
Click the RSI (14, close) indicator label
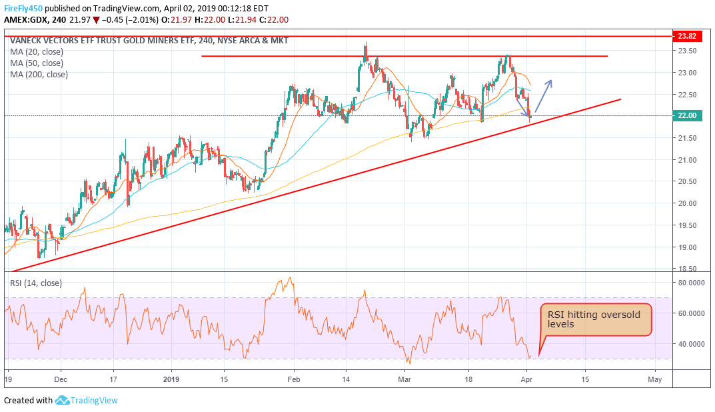pyautogui.click(x=36, y=283)
